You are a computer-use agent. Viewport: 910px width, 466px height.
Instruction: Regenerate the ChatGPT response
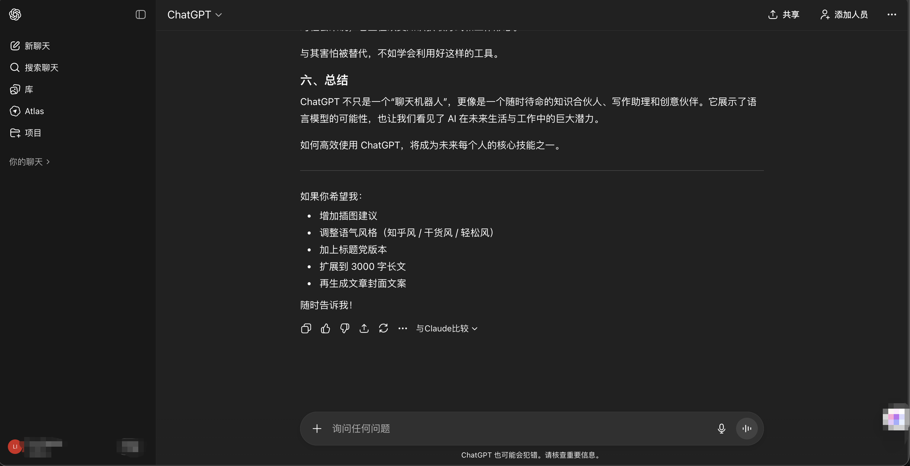[x=384, y=328]
